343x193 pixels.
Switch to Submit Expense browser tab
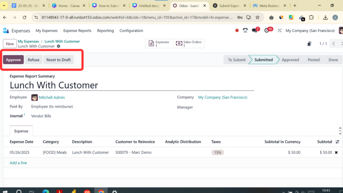(x=229, y=6)
